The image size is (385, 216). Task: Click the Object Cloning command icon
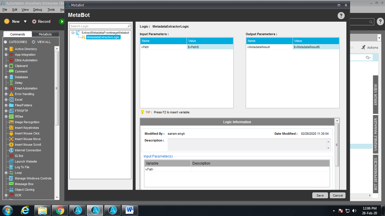click(x=11, y=190)
